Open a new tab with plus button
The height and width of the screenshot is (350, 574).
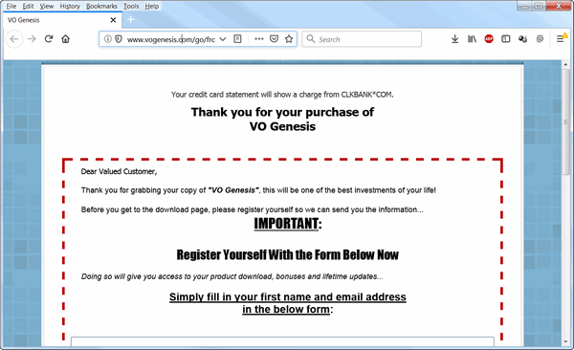click(131, 20)
